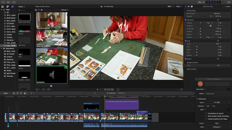
Task: Click the Crop Left slider handle
Action: 196,47
